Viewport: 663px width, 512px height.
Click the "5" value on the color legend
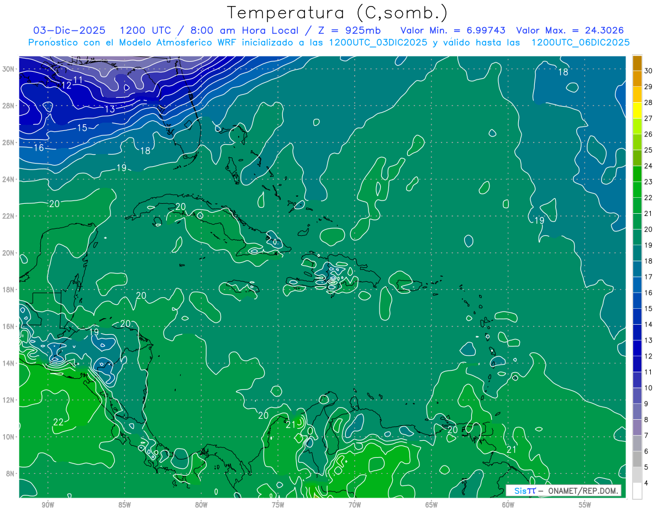[647, 467]
